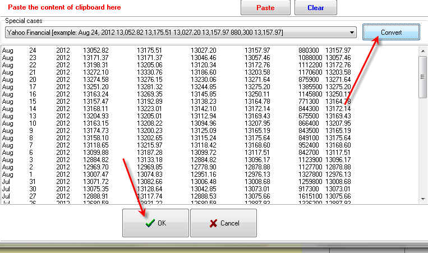Click the scrollbar up arrow
The image size is (428, 253).
coord(423,50)
